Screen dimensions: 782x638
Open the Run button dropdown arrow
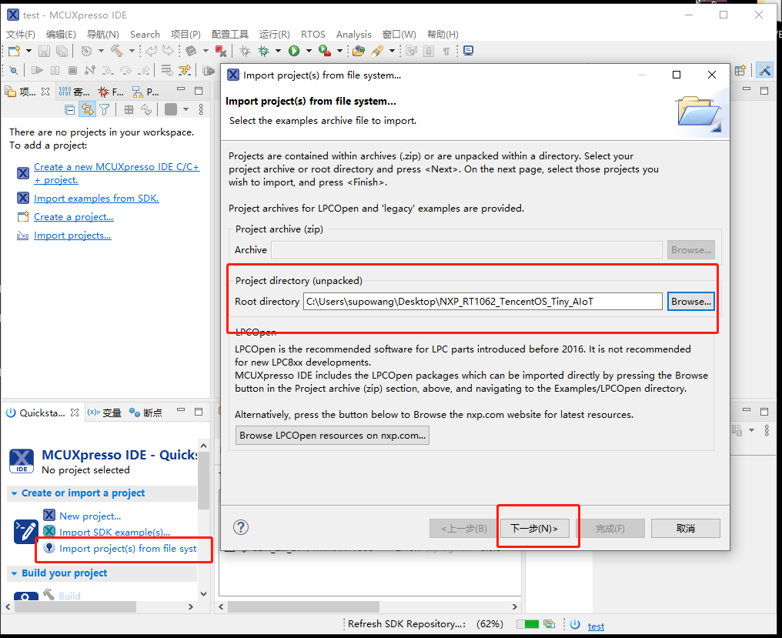coord(309,51)
